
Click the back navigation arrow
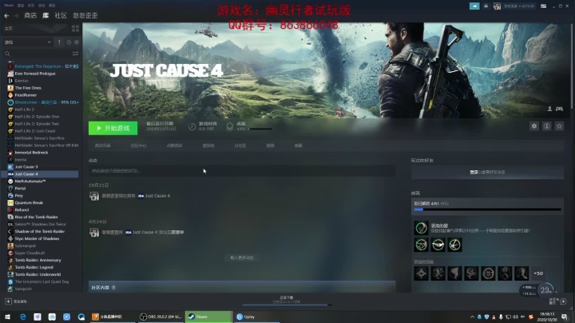(x=6, y=16)
